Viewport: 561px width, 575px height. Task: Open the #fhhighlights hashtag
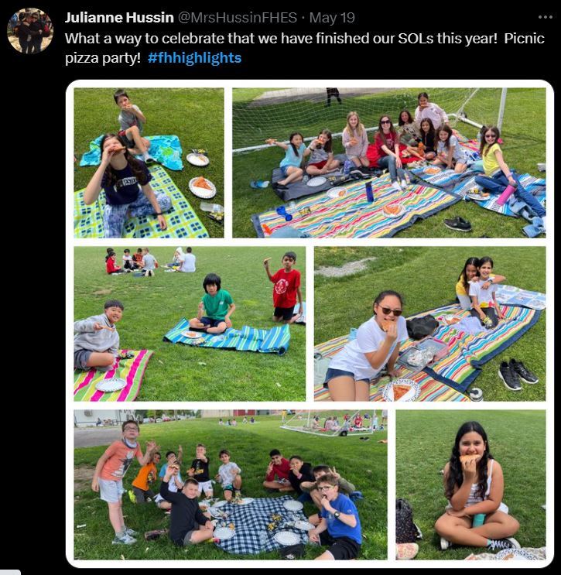pyautogui.click(x=195, y=58)
